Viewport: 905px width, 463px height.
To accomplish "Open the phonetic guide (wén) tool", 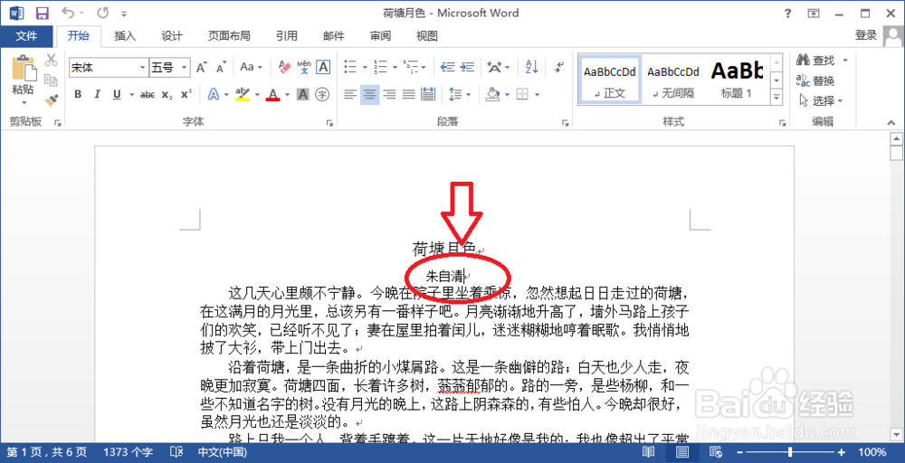I will (x=304, y=68).
